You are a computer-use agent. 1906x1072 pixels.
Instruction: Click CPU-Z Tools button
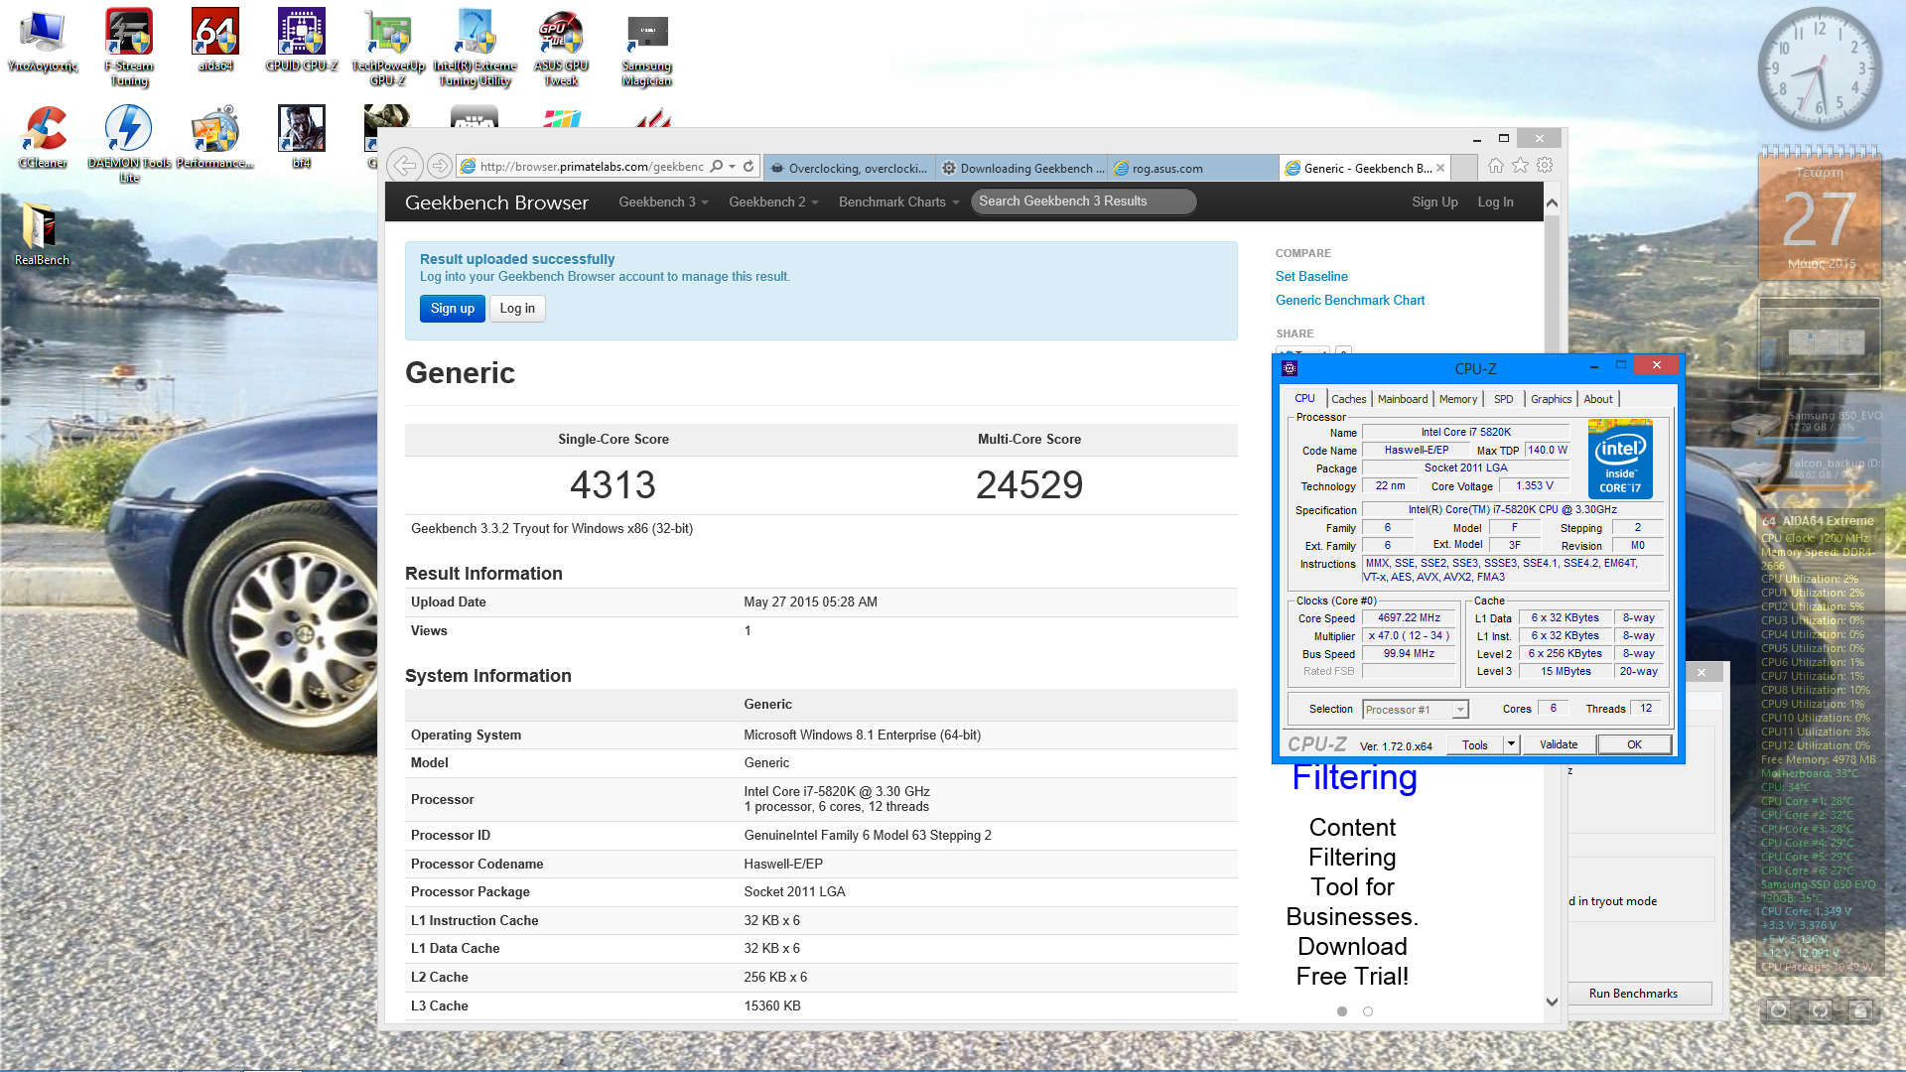pos(1475,744)
